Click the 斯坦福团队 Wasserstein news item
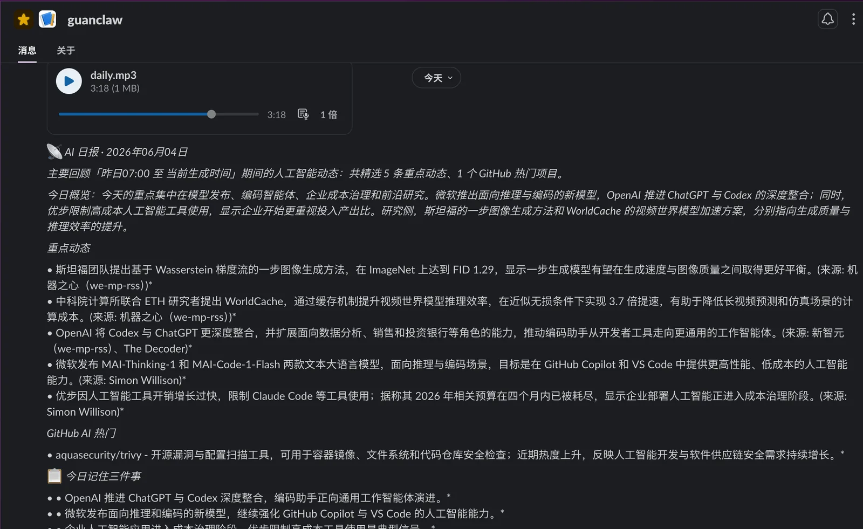Image resolution: width=863 pixels, height=529 pixels. point(452,277)
